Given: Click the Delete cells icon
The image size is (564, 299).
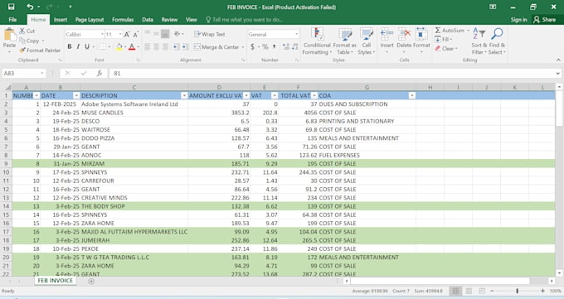Looking at the screenshot, I should 404,35.
